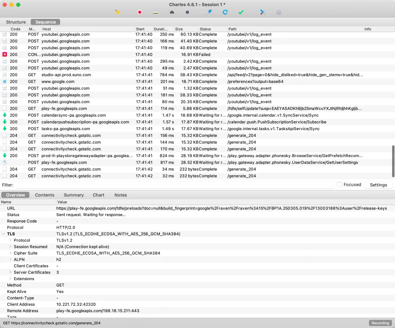Sort by the Status column header
395x328 pixels.
tap(212, 29)
